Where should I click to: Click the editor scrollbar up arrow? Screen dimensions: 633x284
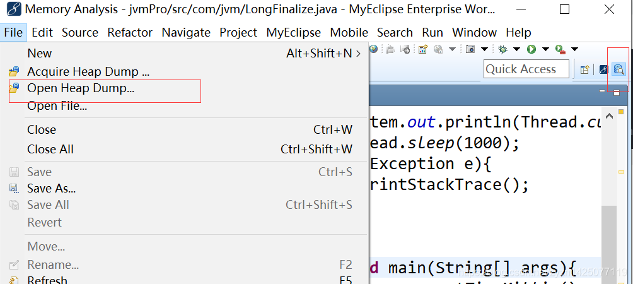click(x=609, y=117)
